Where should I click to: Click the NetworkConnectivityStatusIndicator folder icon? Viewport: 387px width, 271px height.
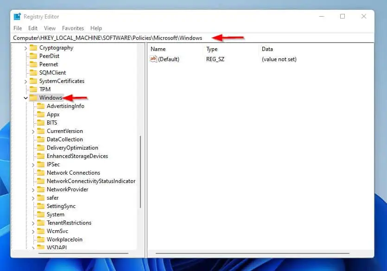41,181
